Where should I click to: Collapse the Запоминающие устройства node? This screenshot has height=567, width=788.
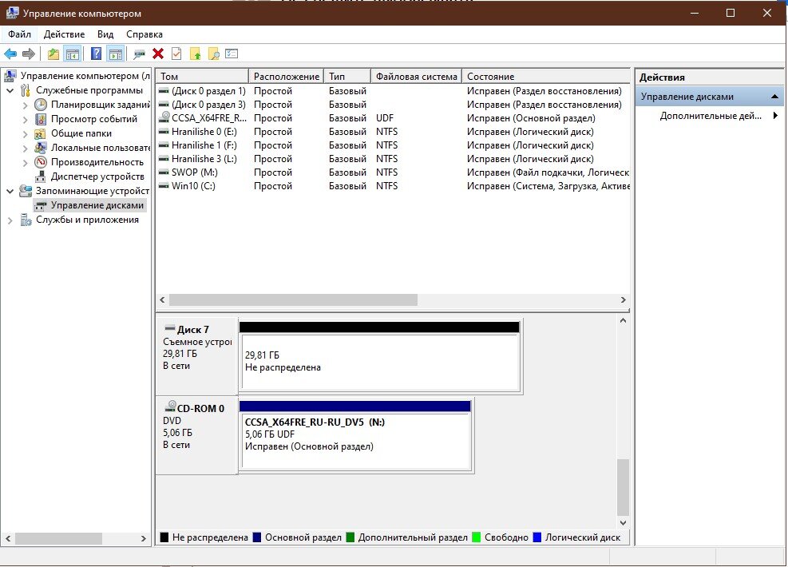(x=10, y=191)
